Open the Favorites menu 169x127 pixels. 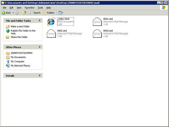click(29, 8)
